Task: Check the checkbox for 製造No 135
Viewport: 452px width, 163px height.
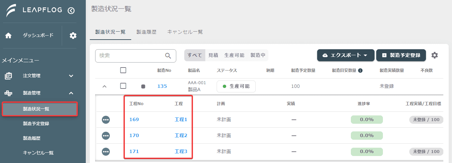Action: pyautogui.click(x=123, y=86)
